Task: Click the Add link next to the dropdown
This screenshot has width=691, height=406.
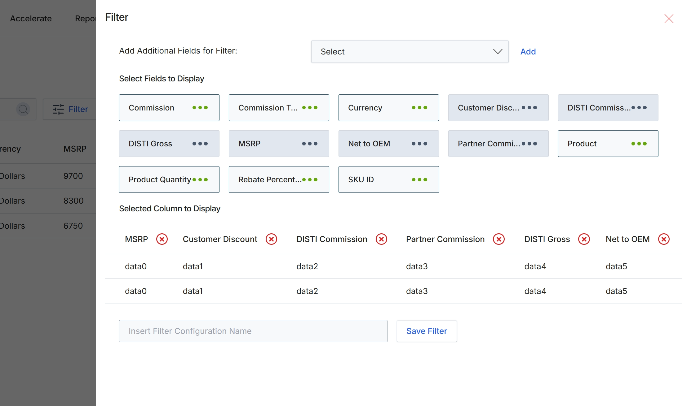Action: point(528,52)
